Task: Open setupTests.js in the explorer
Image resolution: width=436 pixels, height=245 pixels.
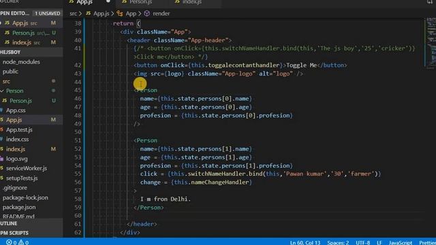Action: point(22,178)
